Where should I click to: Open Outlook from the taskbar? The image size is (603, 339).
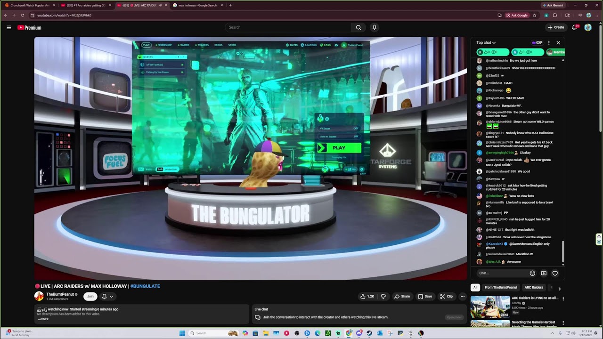pos(379,333)
